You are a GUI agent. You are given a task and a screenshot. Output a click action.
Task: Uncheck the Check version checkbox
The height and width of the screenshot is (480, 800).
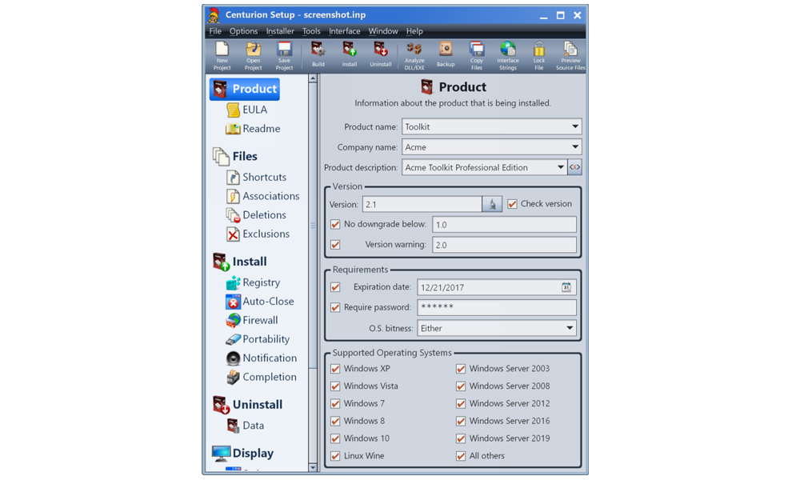(x=513, y=204)
